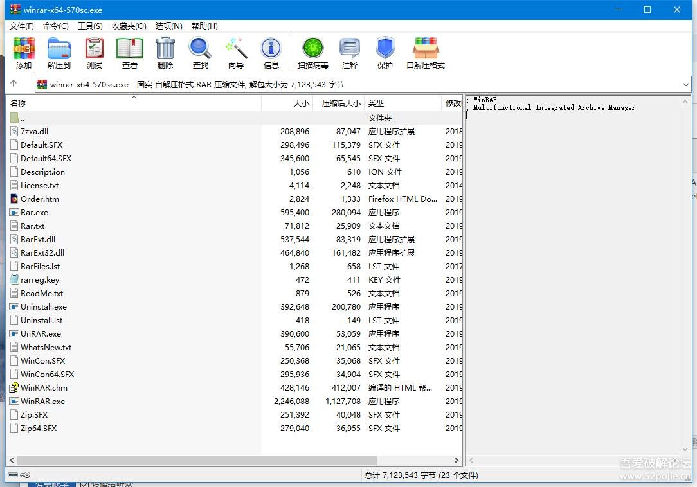Sort by Size (大小) column header
This screenshot has width=697, height=487.
287,103
